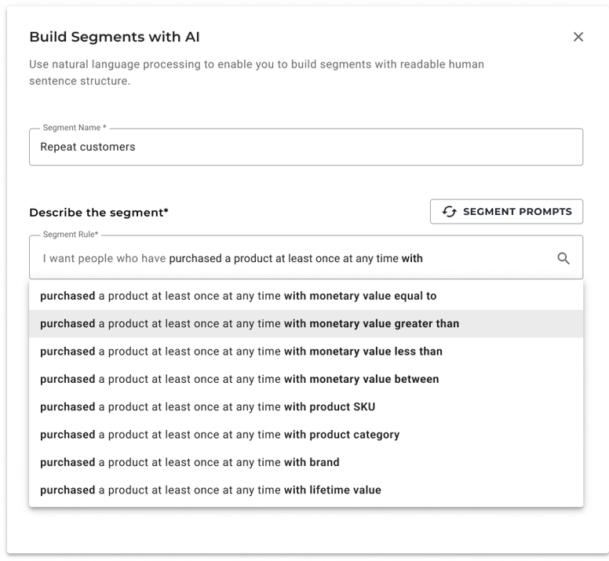Focus the Segment Name input field
Image resolution: width=609 pixels, height=561 pixels.
point(305,148)
